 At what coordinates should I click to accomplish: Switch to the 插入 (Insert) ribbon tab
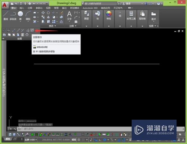22,8
